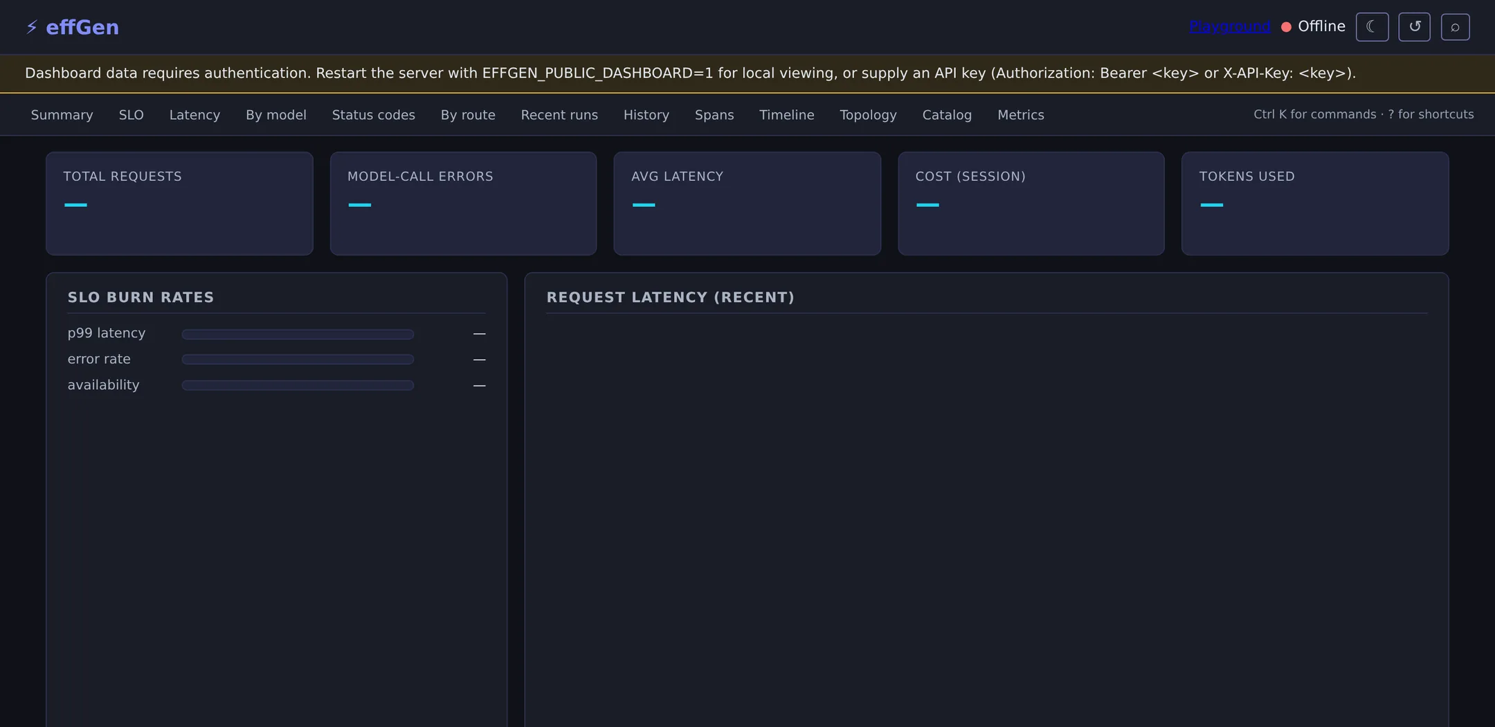Open the Topology tab
The width and height of the screenshot is (1495, 727).
tap(868, 115)
